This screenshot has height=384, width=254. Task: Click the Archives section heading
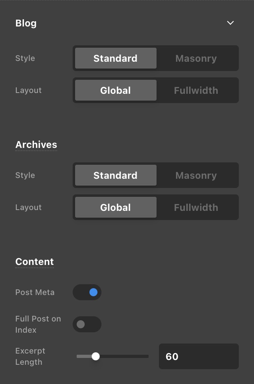tap(36, 145)
